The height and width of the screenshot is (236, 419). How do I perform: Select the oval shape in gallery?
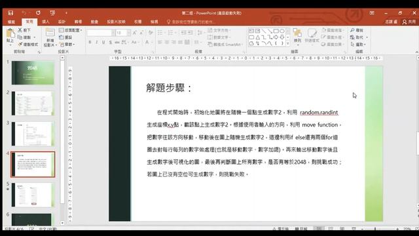282,31
